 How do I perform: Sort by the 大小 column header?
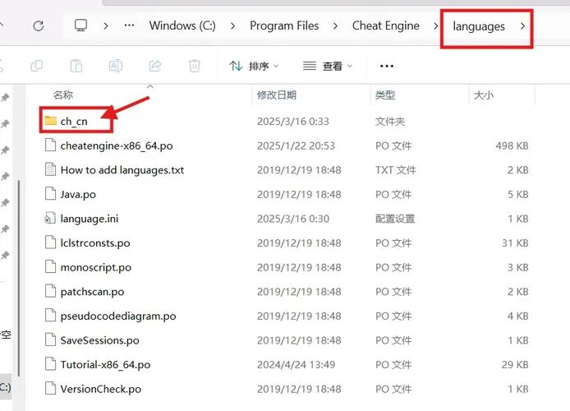pos(484,95)
